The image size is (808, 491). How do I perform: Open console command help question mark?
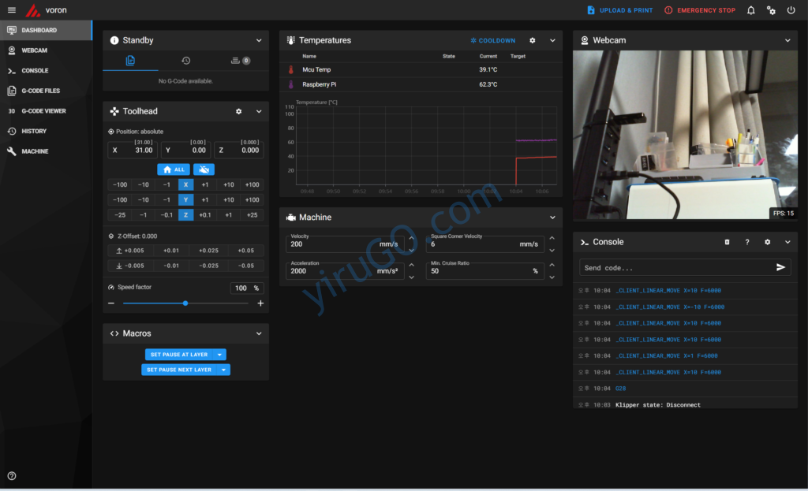tap(747, 242)
